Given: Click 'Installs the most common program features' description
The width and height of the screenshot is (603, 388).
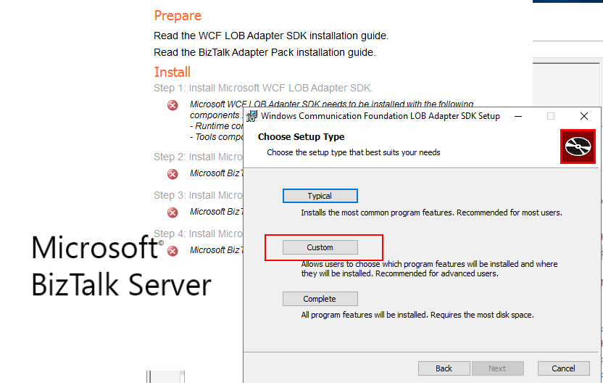Looking at the screenshot, I should pyautogui.click(x=431, y=212).
